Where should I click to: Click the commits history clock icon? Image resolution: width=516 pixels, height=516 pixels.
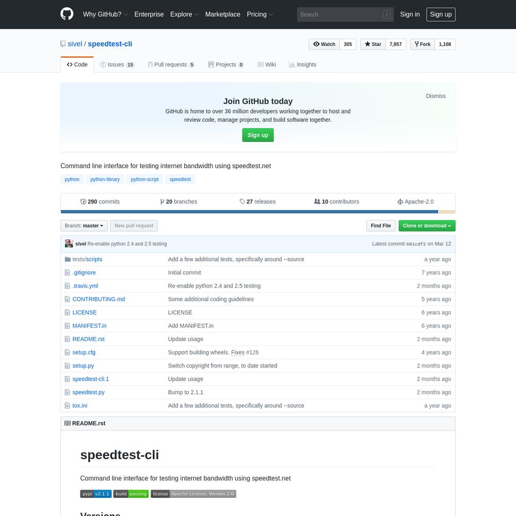click(83, 201)
